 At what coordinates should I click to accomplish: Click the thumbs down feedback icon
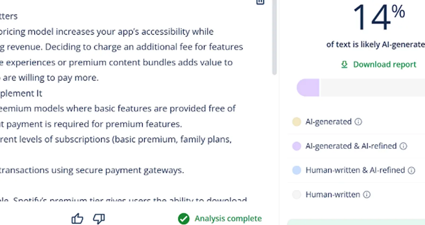pos(99,219)
